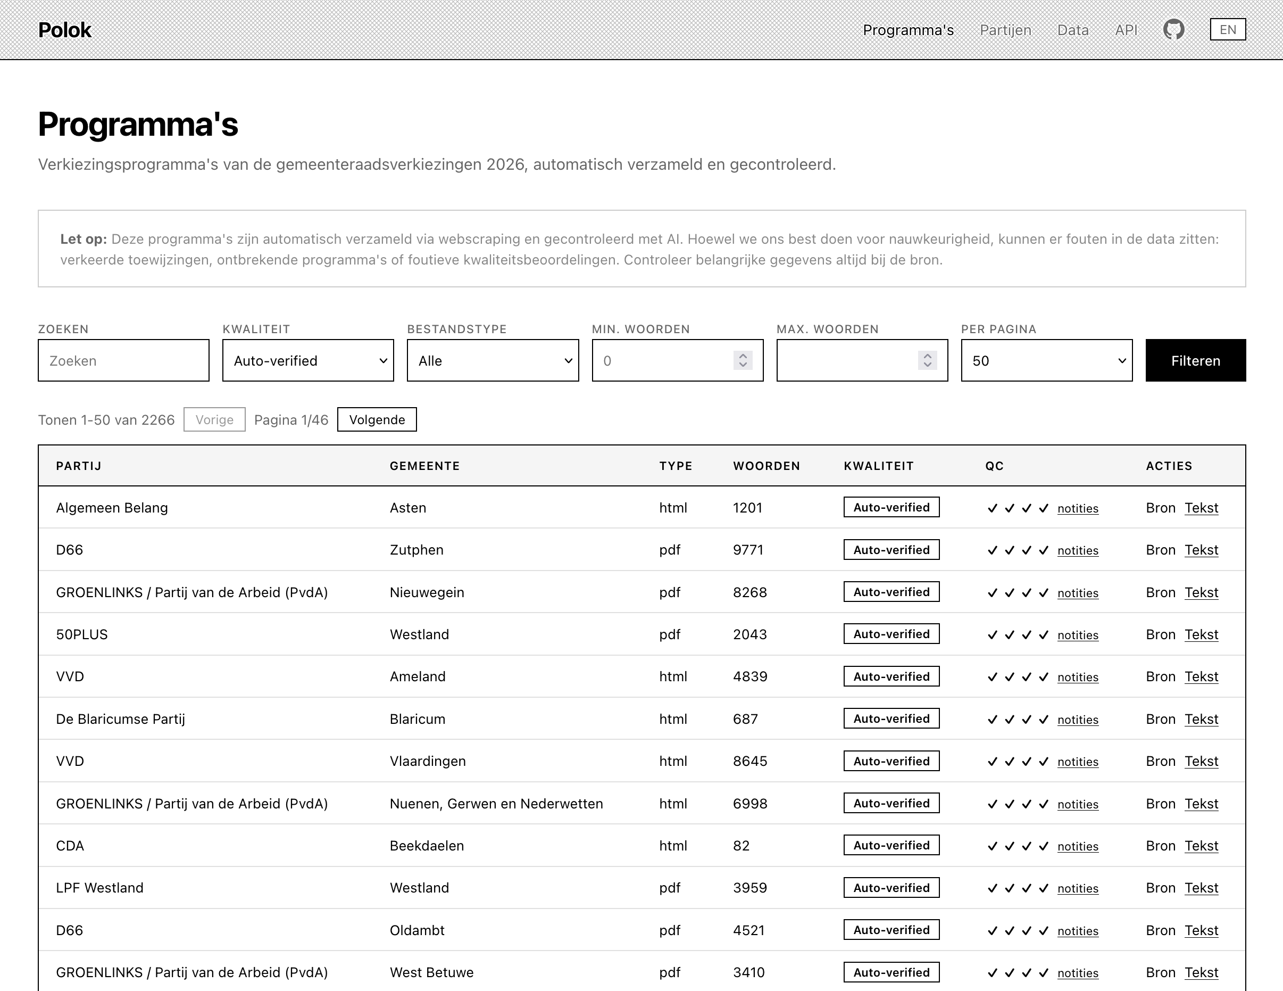Viewport: 1283px width, 991px height.
Task: Open the Bestandstype dropdown
Action: [492, 360]
